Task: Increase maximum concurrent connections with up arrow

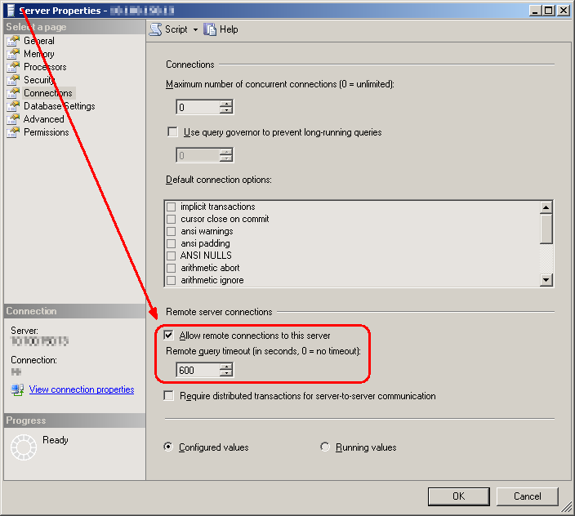Action: [226, 104]
